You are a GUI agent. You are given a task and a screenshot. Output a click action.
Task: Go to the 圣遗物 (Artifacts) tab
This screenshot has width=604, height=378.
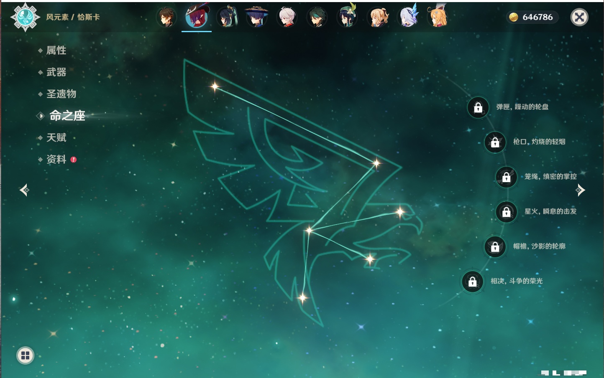coord(61,94)
